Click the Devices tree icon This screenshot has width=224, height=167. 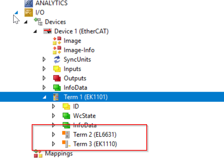[x=38, y=22]
